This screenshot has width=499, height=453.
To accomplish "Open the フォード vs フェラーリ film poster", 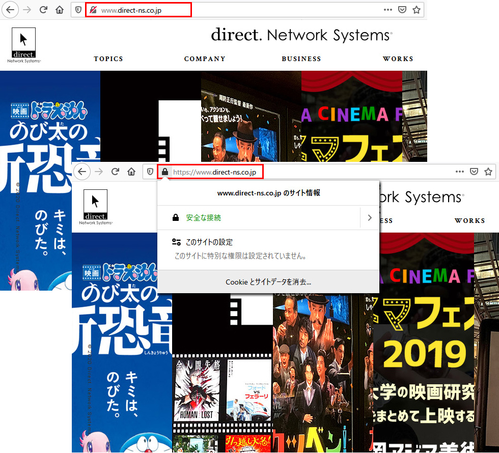I will [248, 390].
